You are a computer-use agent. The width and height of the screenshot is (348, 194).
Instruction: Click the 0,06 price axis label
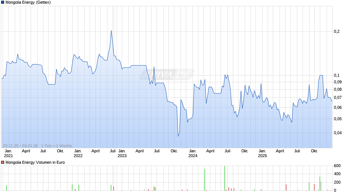point(338,107)
